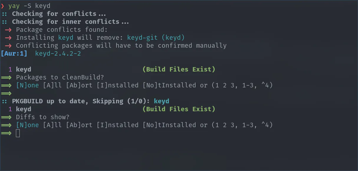Screen dimensions: 358x171
Task: Click the red prompt chevron before yay
Action: (x=3, y=6)
